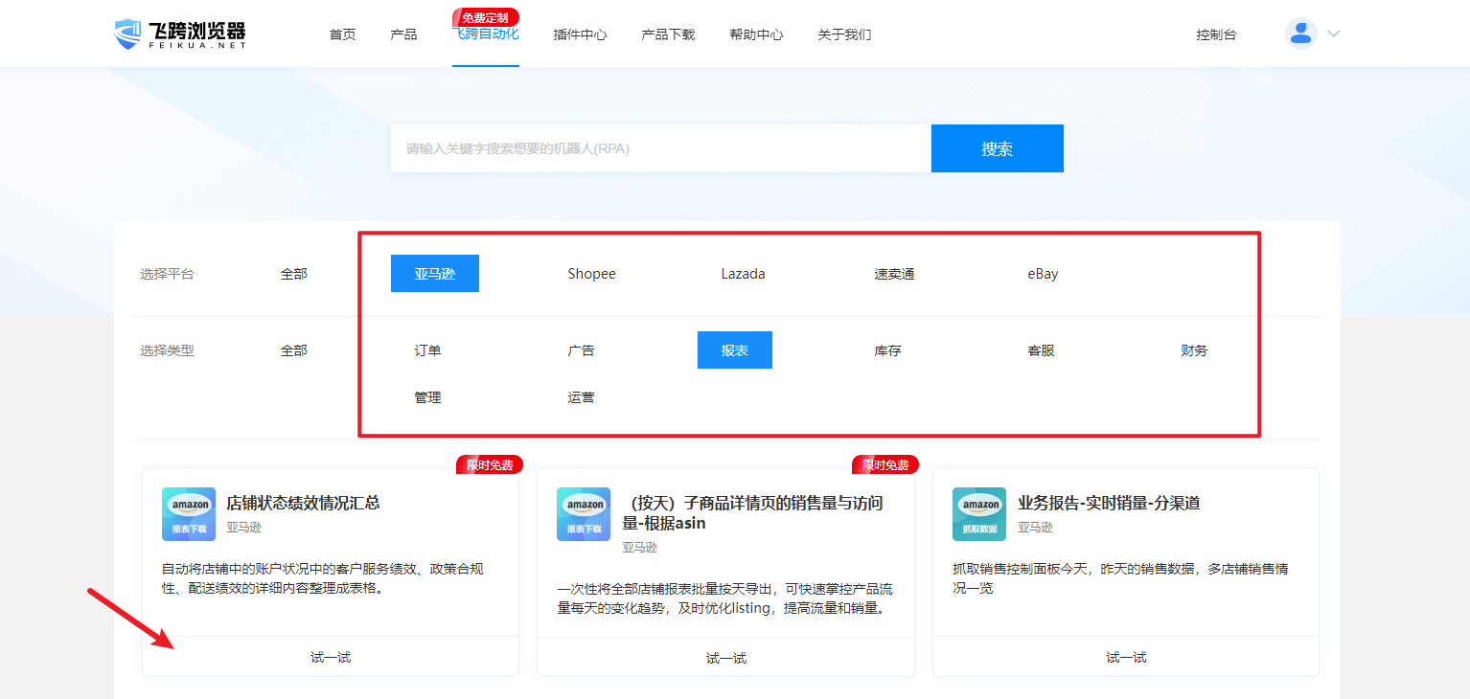Go to the 插件中心 navigation item
The height and width of the screenshot is (699, 1470).
(580, 34)
